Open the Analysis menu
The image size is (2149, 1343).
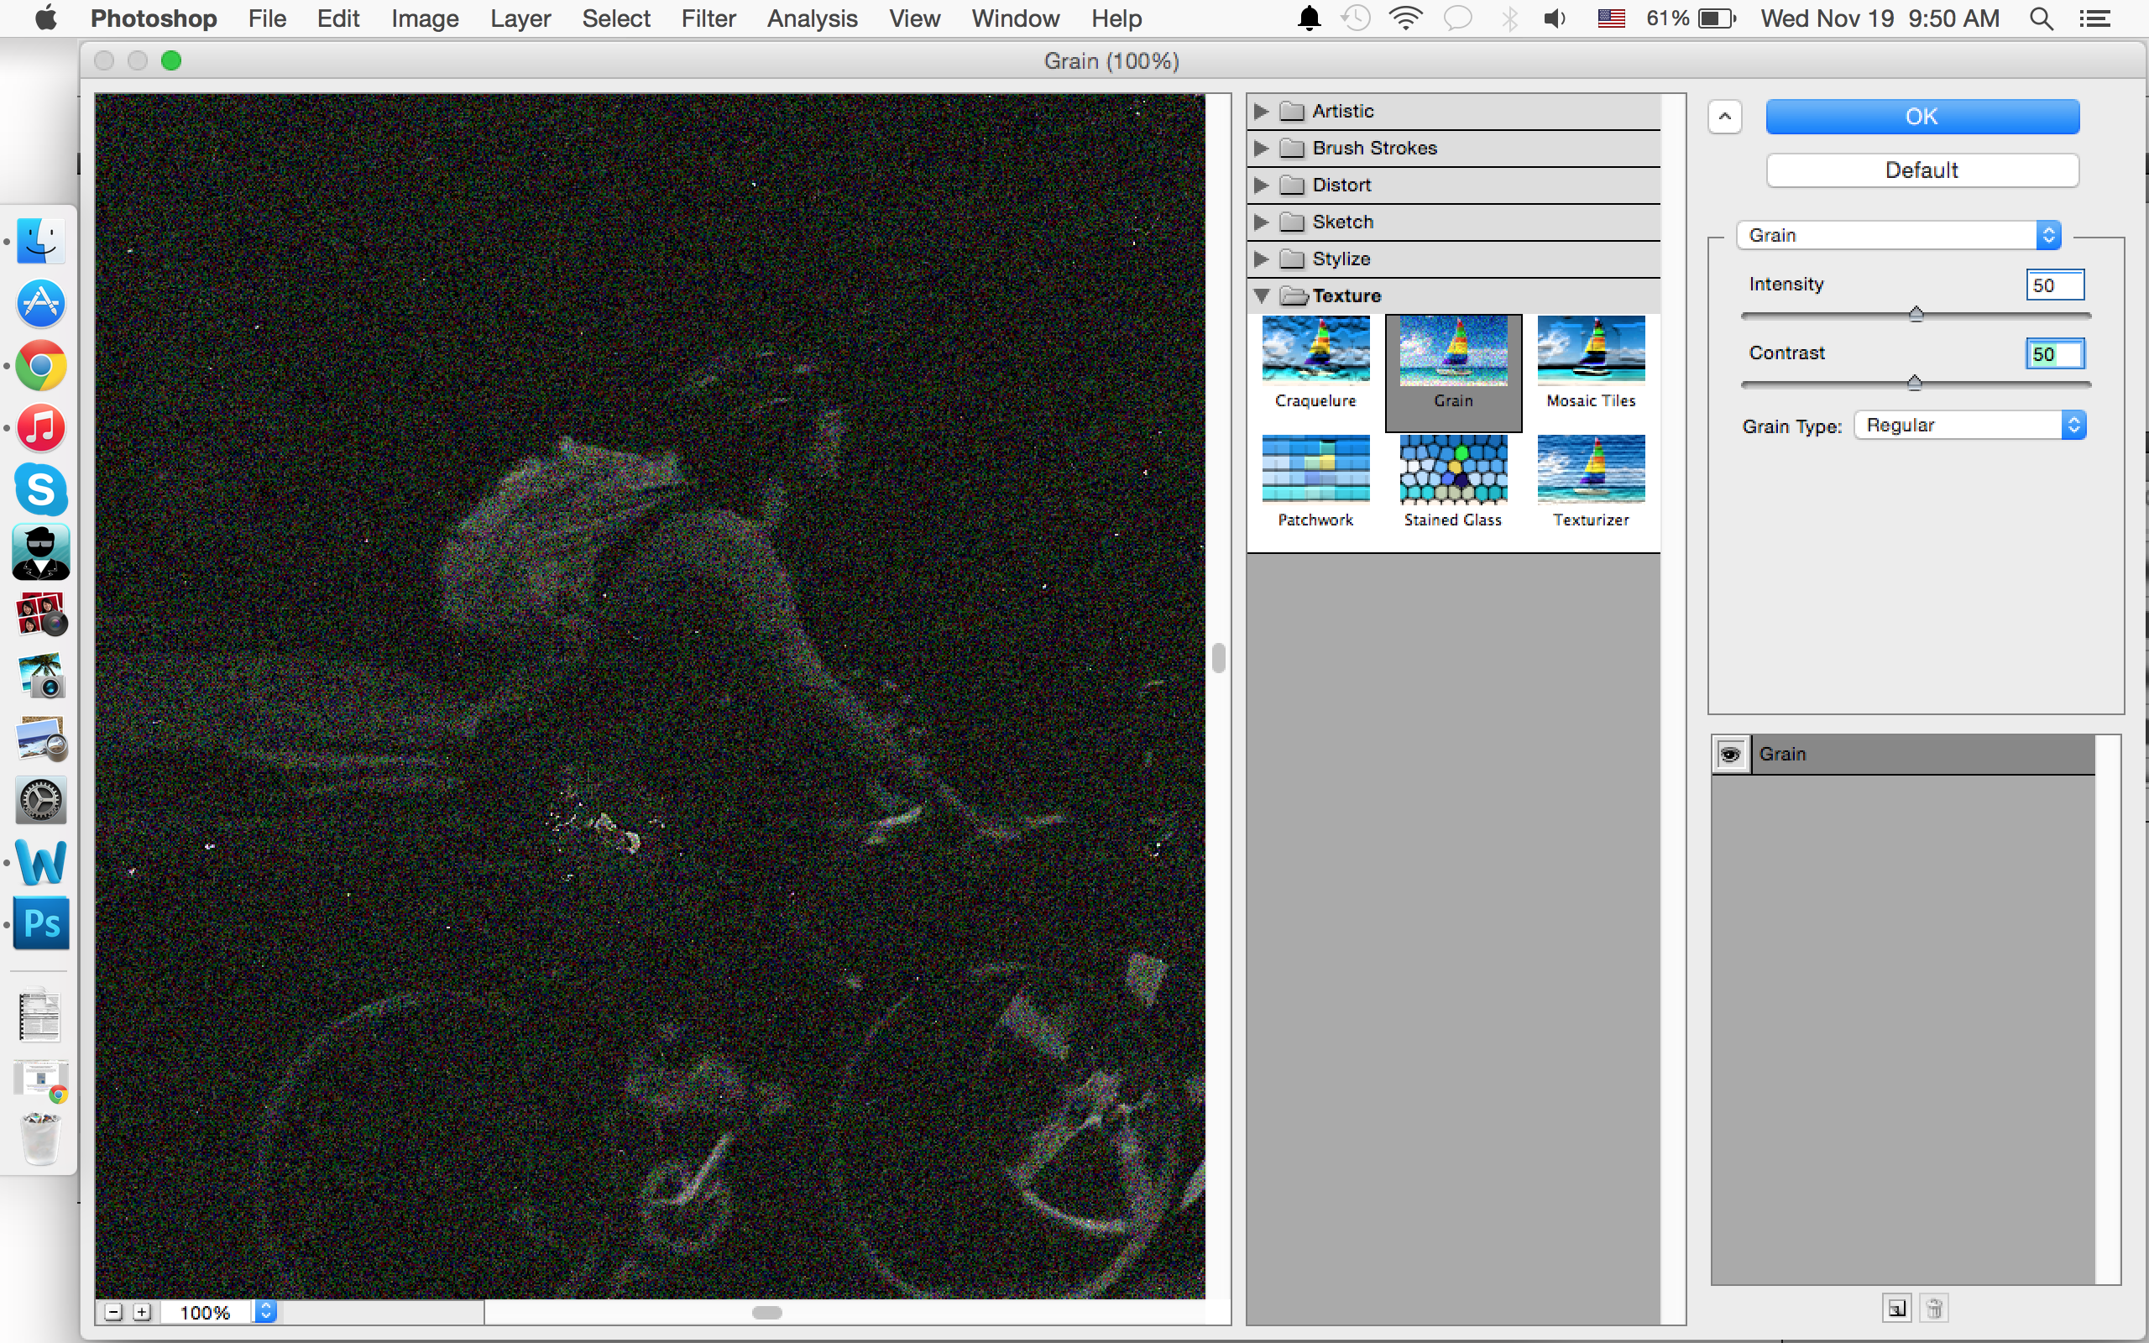tap(812, 18)
